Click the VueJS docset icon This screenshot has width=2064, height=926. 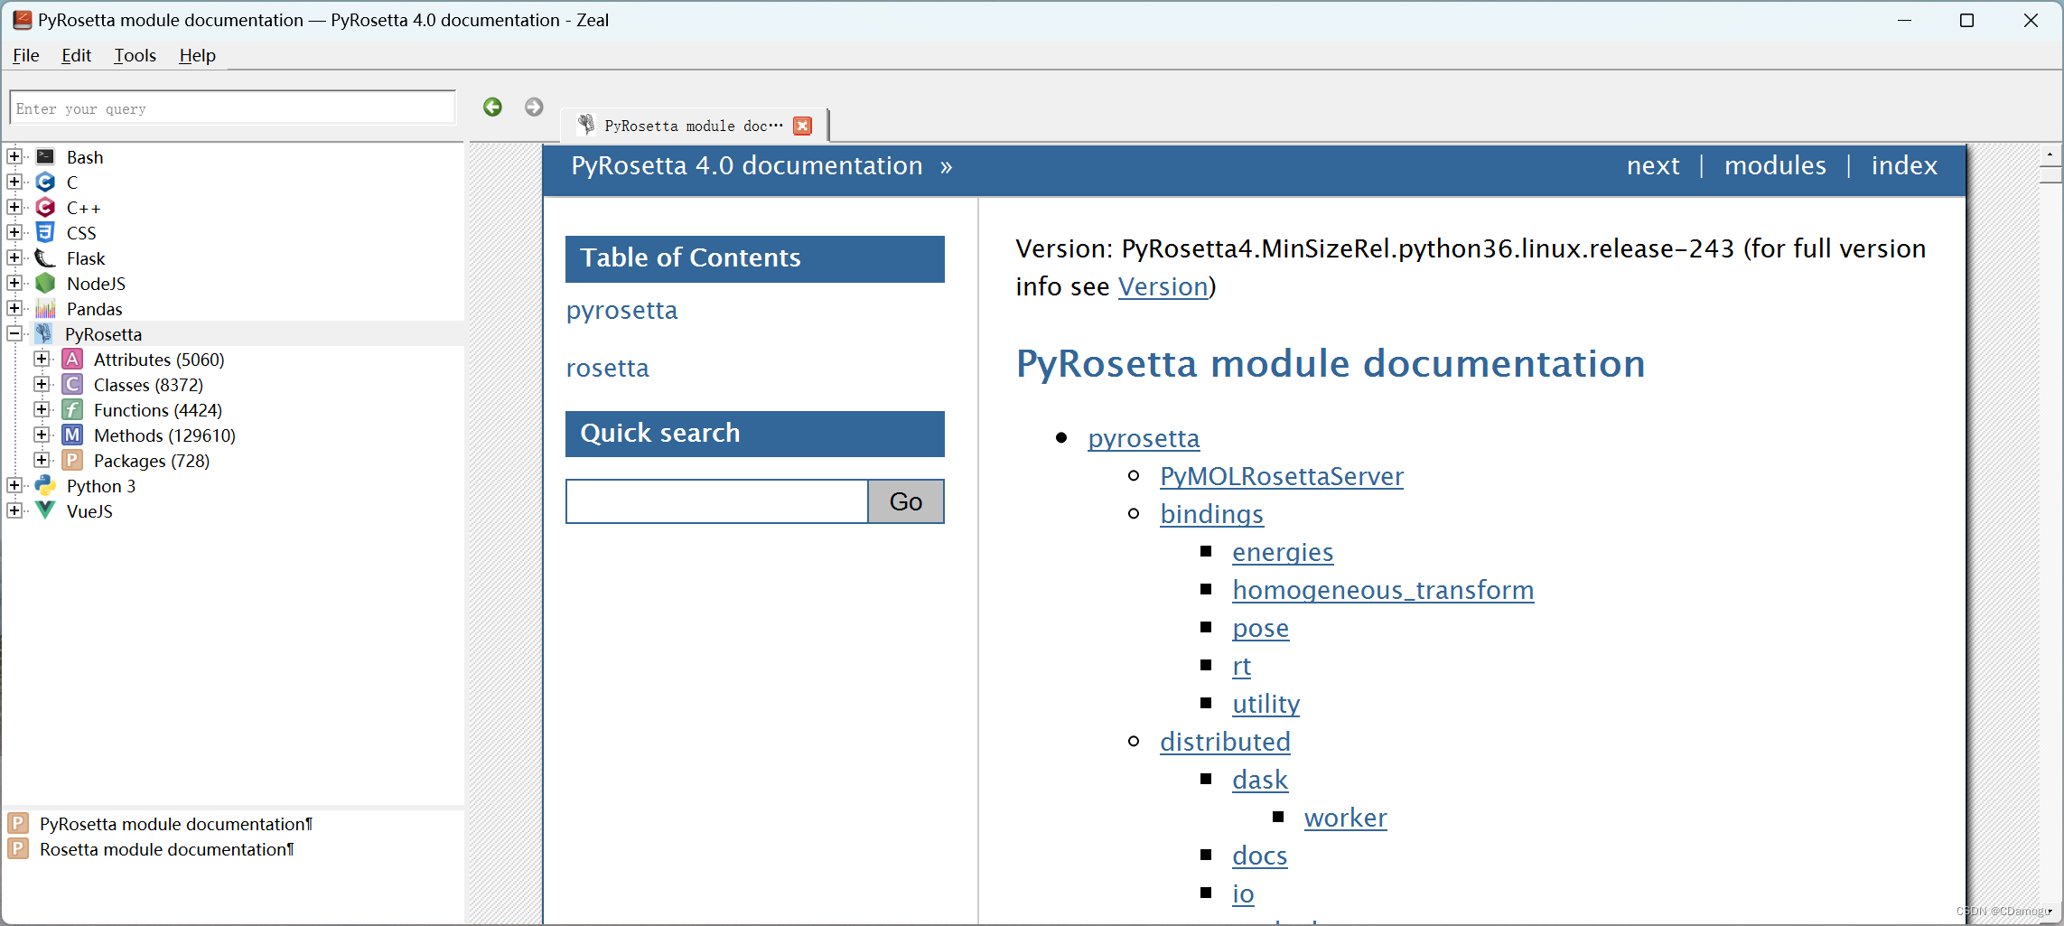45,511
